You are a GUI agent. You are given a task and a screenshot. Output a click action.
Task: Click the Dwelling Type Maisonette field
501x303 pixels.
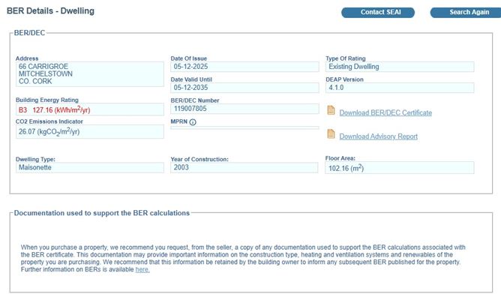coord(89,168)
